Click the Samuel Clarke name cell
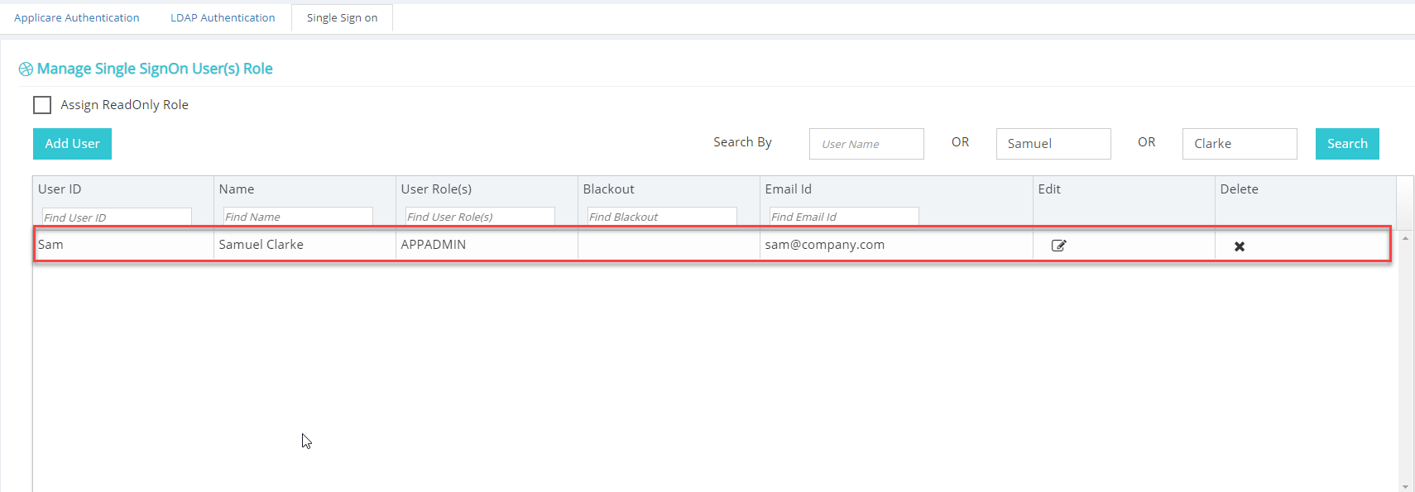Image resolution: width=1415 pixels, height=492 pixels. pos(305,245)
